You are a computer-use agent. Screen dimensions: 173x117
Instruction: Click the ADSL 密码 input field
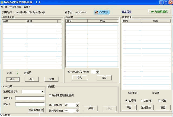click(x=30, y=104)
